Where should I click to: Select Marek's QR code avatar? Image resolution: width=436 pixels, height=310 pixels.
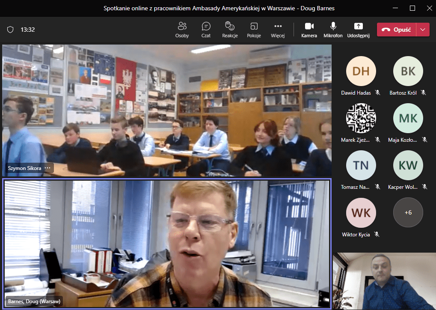tap(361, 118)
